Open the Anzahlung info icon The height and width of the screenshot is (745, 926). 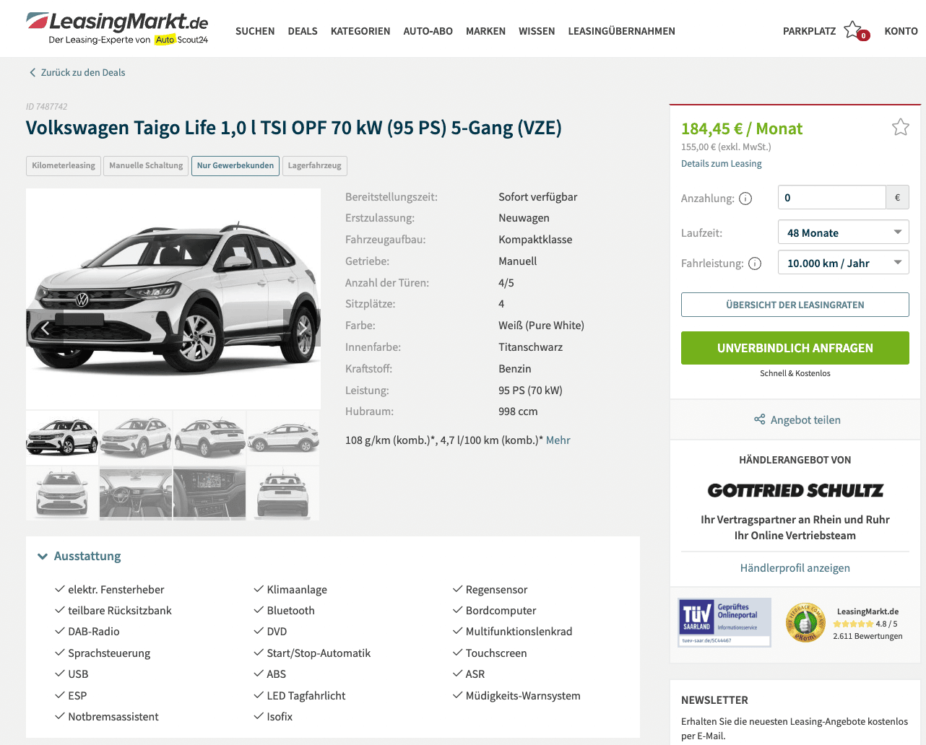pos(745,199)
